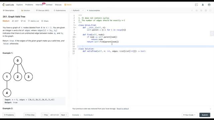Open Problems in the top navigation
Viewport: 214px width, 120px height.
29,5
